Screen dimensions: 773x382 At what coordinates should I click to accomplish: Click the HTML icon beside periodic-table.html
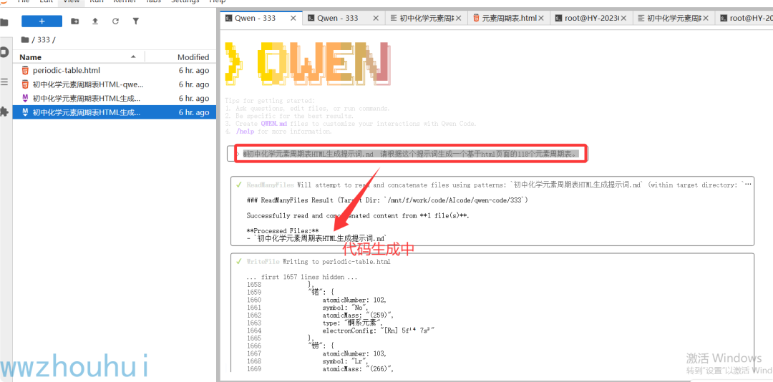click(25, 71)
